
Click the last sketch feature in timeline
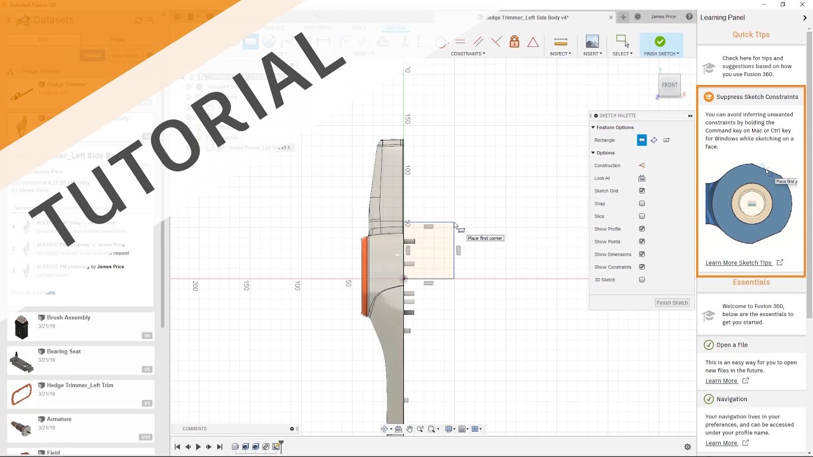coord(276,447)
